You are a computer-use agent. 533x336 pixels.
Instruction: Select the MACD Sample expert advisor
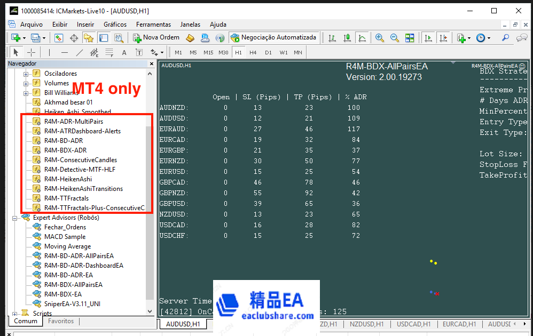point(65,237)
